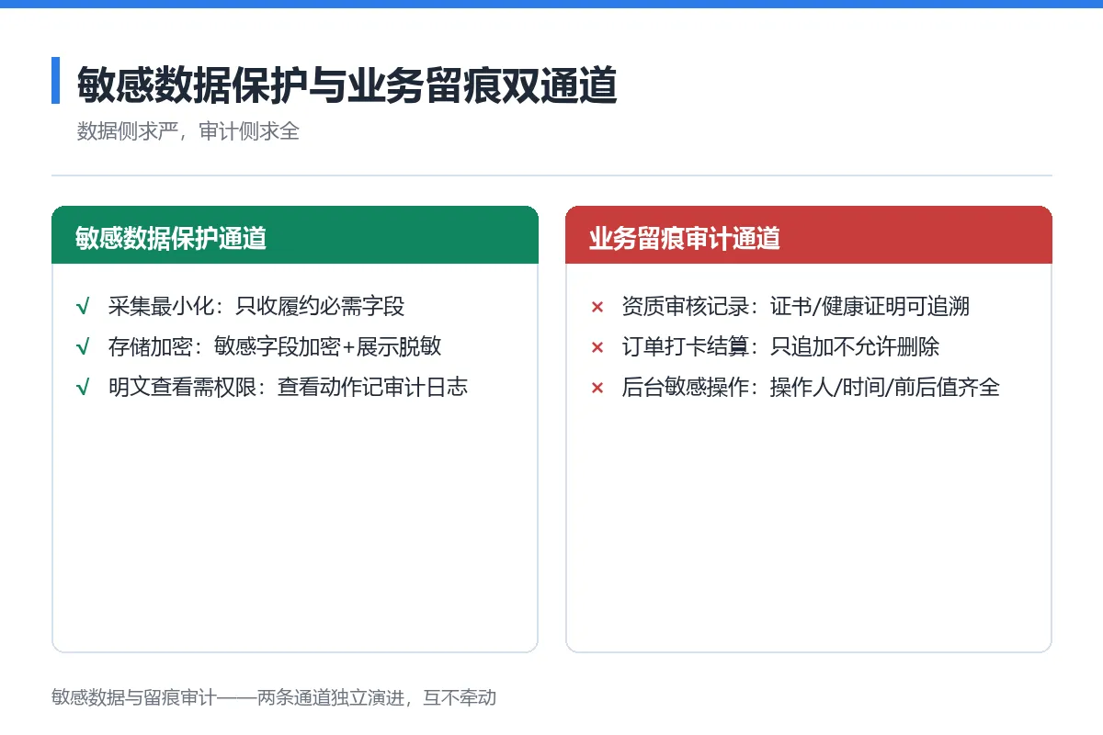This screenshot has height=735, width=1103.
Task: Select the line 明文查看需权限:查看动作记审计日志
Action: pos(288,387)
